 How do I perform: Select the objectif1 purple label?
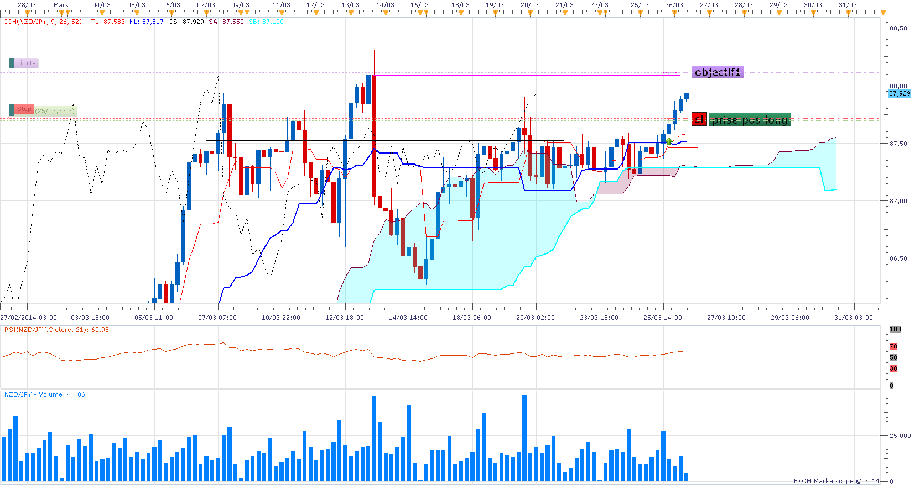pyautogui.click(x=718, y=72)
